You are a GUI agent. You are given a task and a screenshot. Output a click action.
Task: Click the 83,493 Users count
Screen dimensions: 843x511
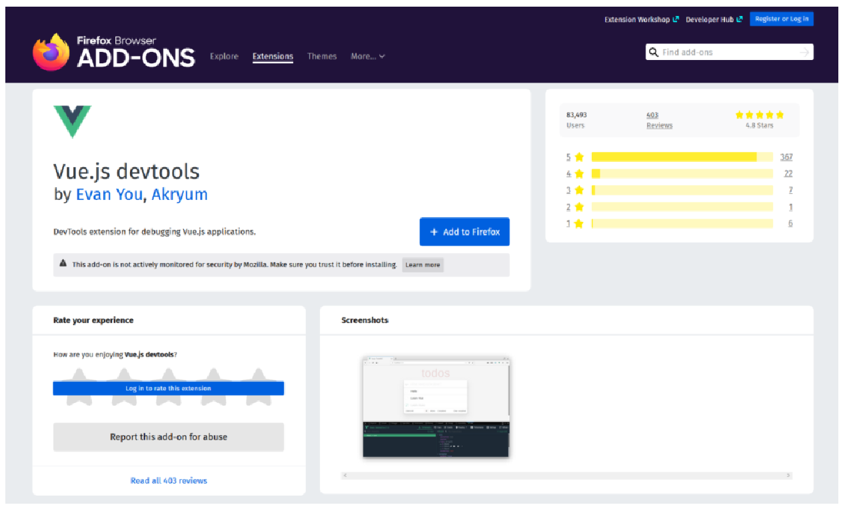(576, 120)
